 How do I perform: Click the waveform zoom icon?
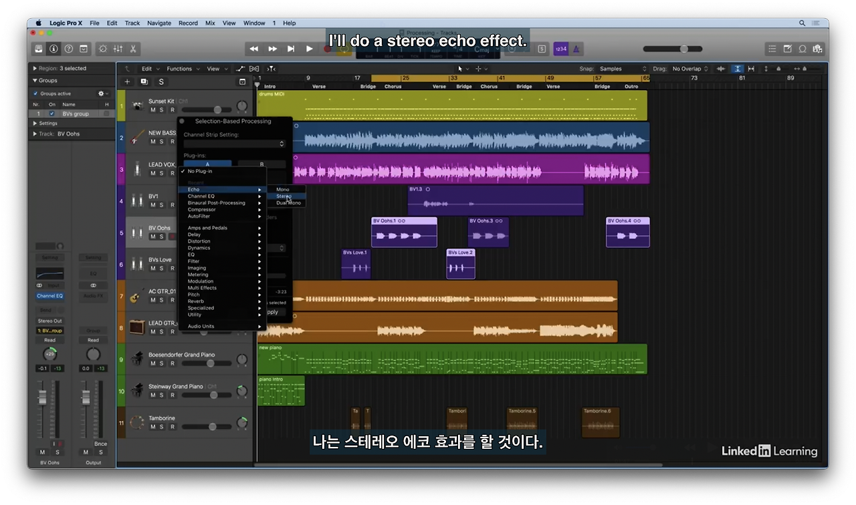[721, 69]
